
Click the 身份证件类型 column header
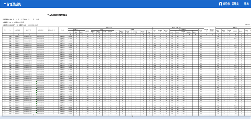click(x=17, y=30)
